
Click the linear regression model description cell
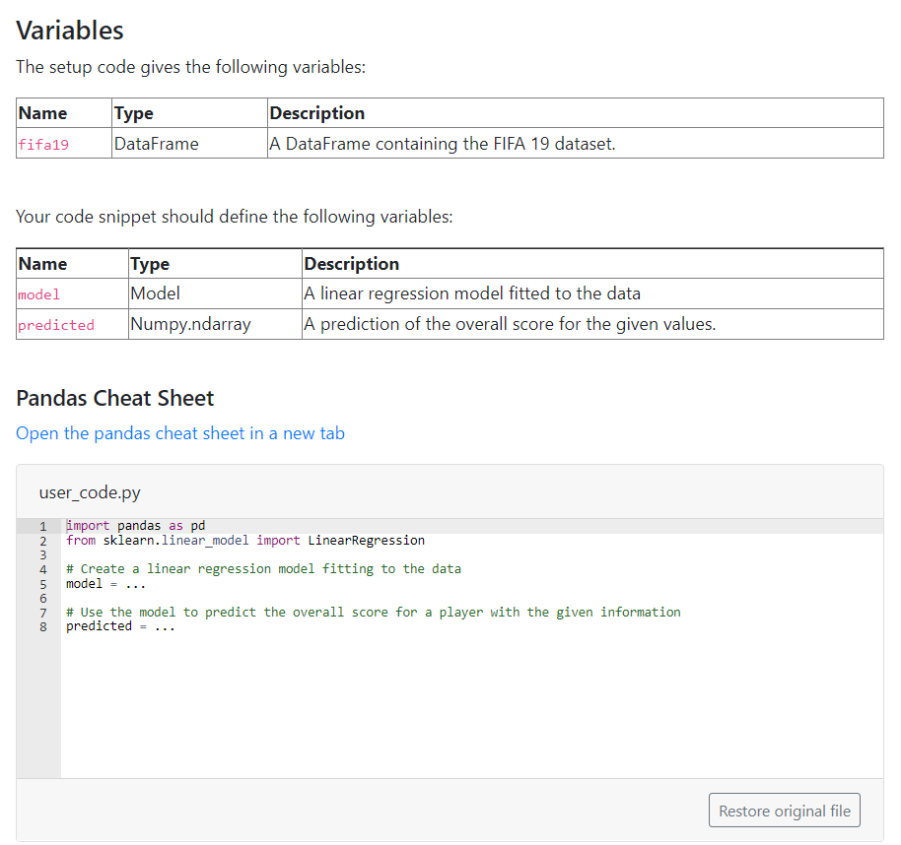point(592,293)
